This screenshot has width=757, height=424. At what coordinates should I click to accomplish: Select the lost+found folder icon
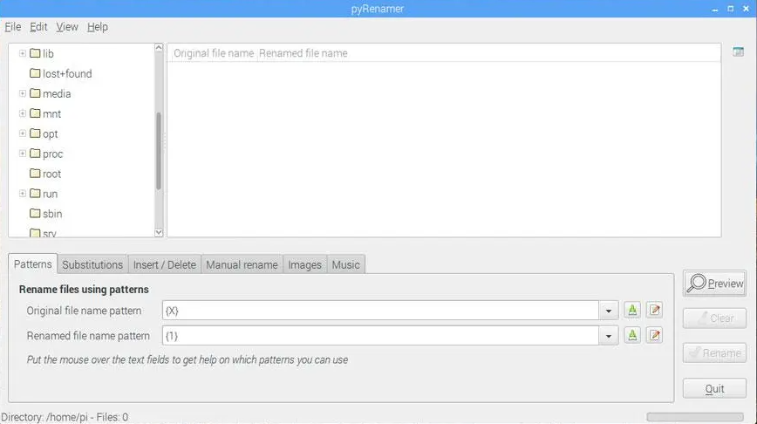[35, 73]
